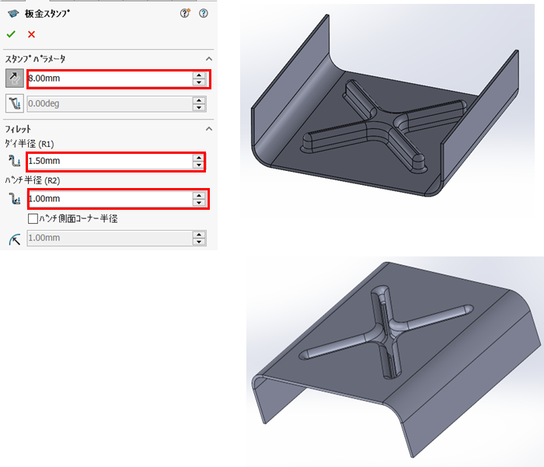Increase punch radius R2 with up arrow
Screen dimensions: 544x467
[200, 196]
